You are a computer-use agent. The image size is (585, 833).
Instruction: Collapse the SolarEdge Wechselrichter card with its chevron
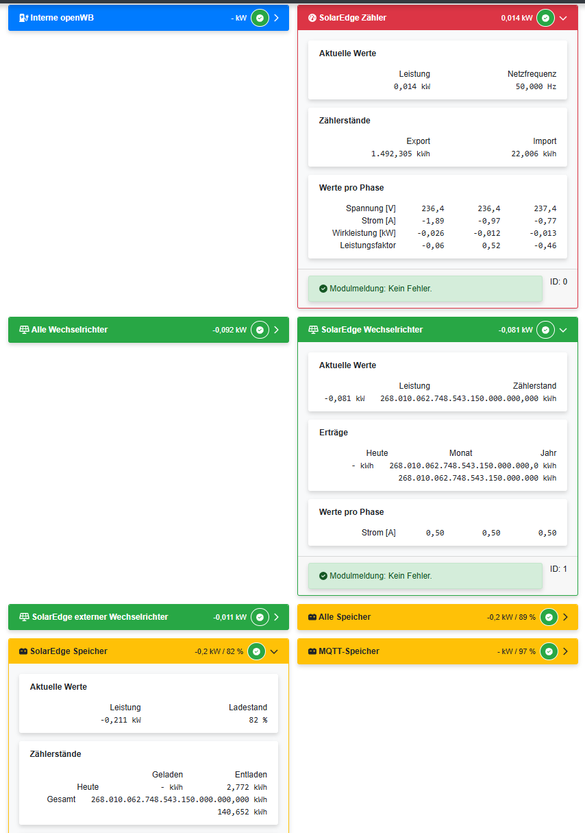(x=563, y=330)
